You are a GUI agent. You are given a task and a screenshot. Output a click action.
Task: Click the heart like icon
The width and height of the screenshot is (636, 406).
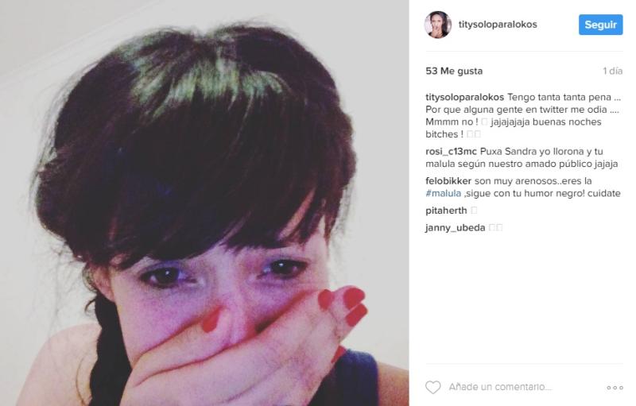point(432,388)
